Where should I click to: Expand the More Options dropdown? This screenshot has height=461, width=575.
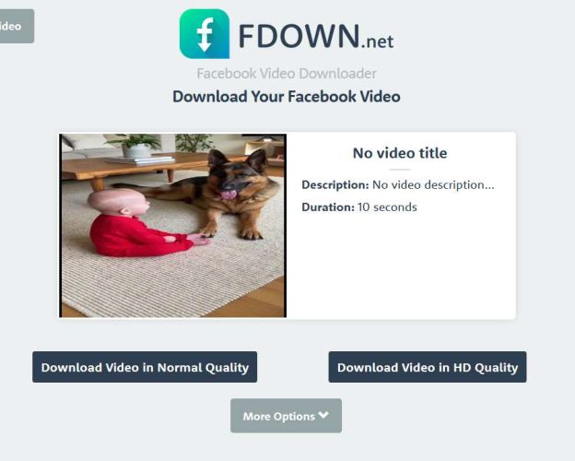coord(286,416)
